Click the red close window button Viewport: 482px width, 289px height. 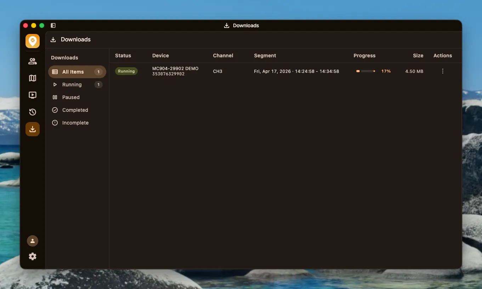(x=25, y=25)
